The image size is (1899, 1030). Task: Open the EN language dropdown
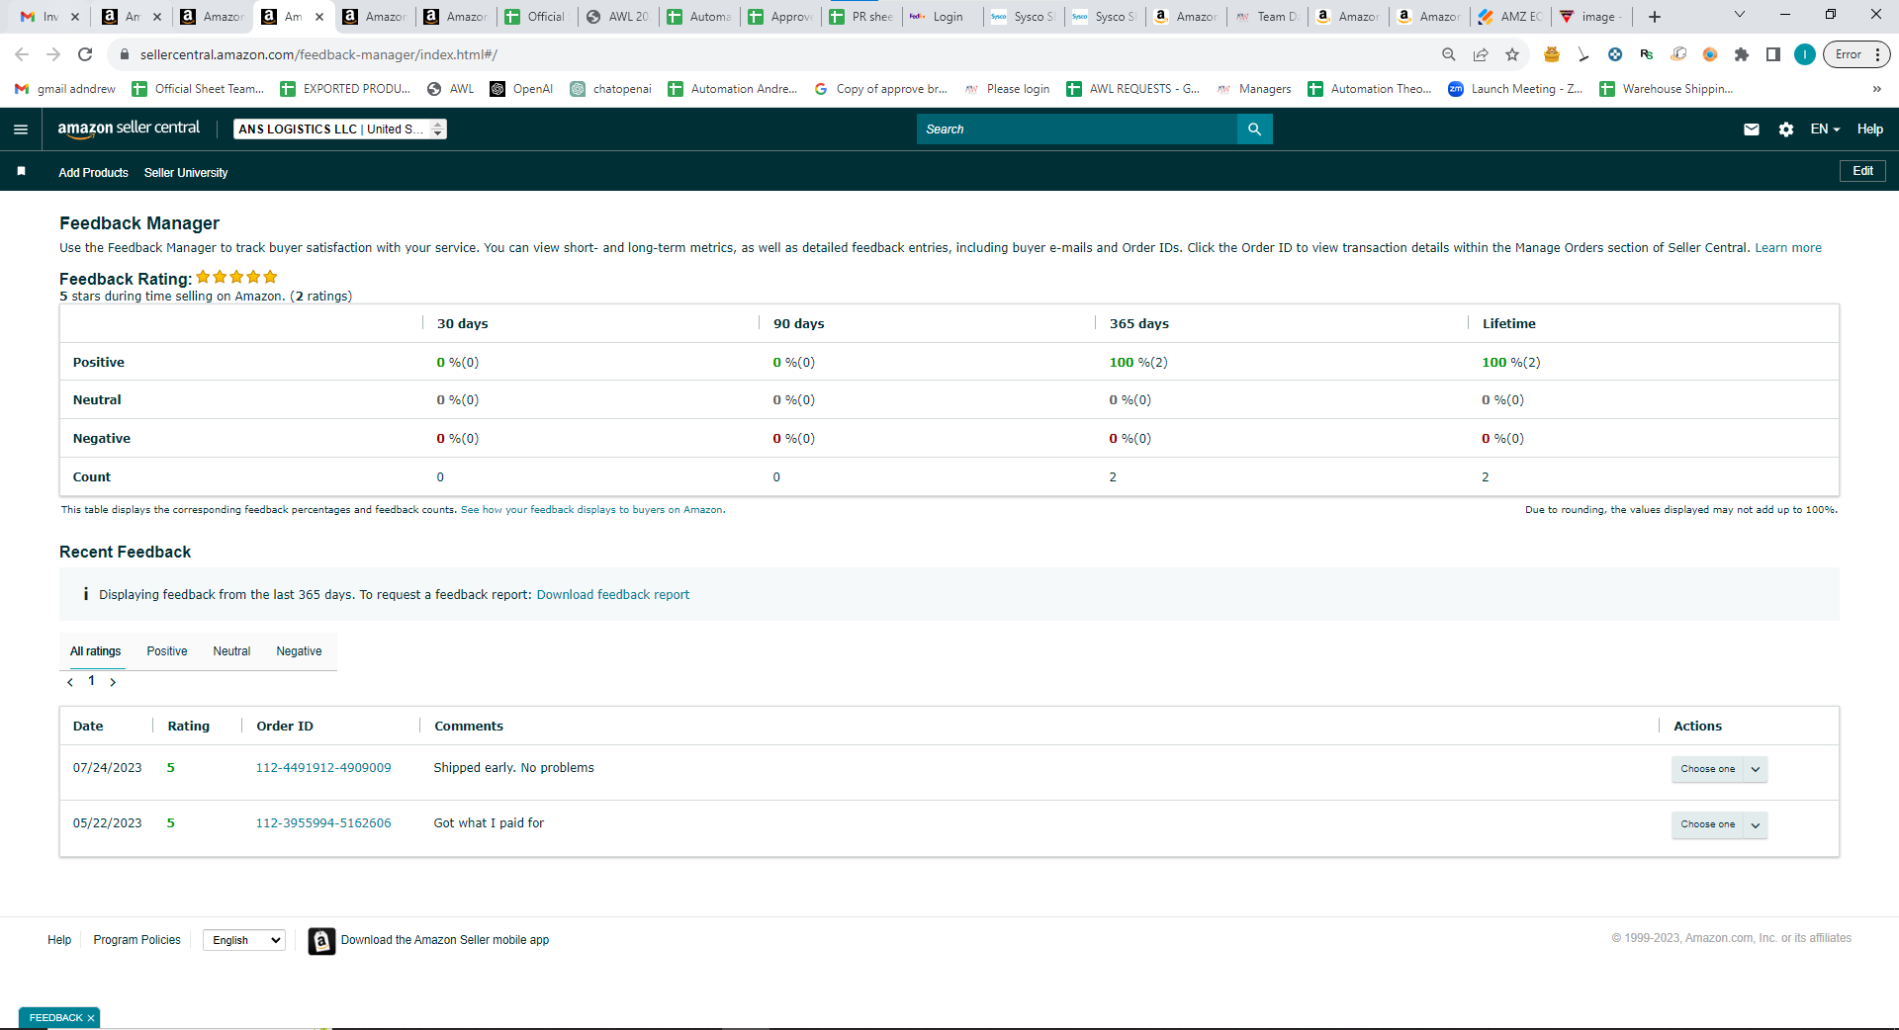point(1825,129)
